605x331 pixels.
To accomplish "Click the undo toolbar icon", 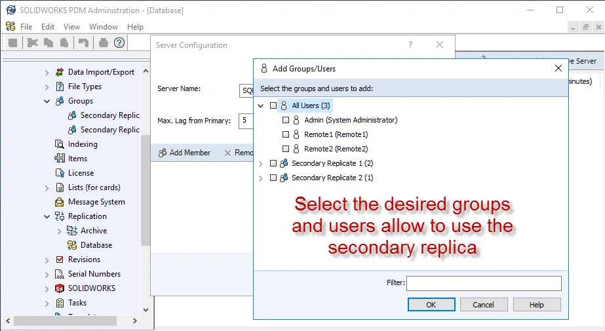I will [83, 43].
